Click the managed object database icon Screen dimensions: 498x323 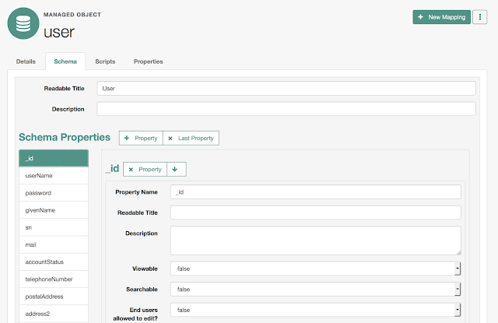[23, 23]
